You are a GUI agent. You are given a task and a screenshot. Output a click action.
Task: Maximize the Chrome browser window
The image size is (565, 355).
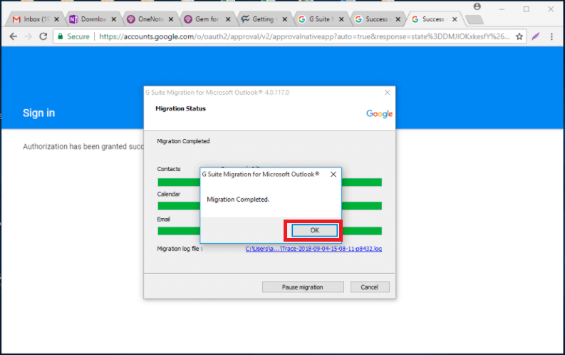pyautogui.click(x=527, y=9)
